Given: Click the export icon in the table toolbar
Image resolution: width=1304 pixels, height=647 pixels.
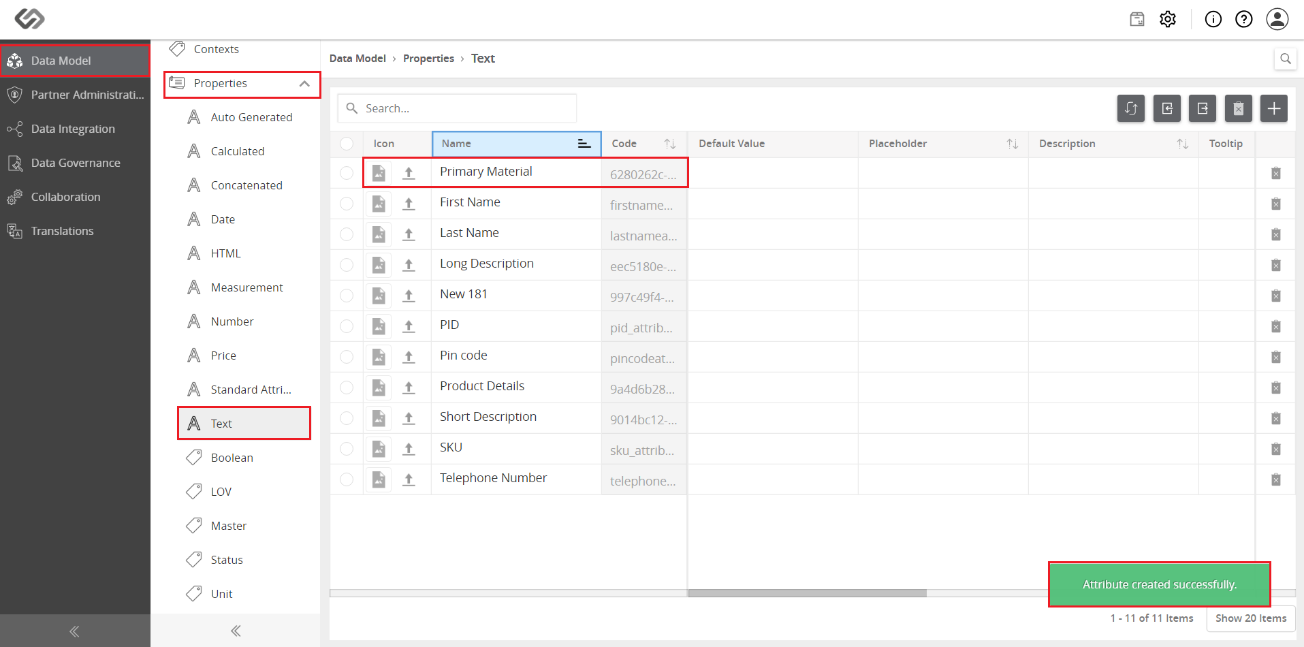Looking at the screenshot, I should click(1203, 108).
